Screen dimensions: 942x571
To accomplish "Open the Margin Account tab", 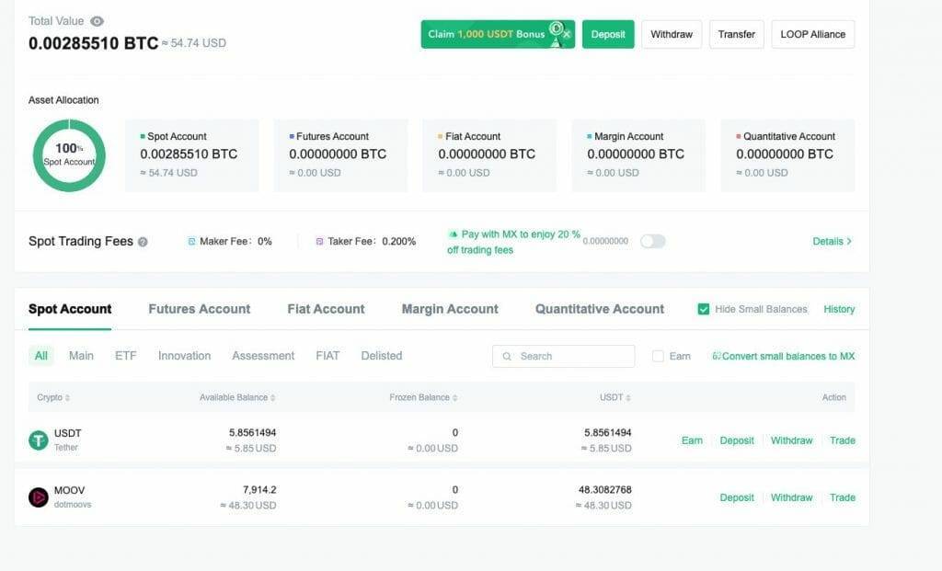I will pos(450,309).
